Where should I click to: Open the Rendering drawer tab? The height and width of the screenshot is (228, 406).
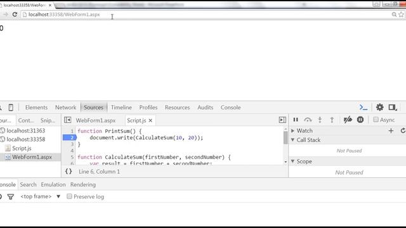[x=83, y=184]
